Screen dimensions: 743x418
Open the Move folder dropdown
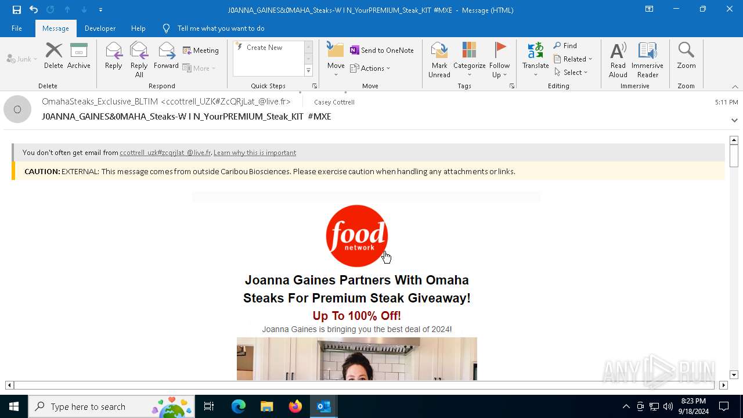(336, 60)
